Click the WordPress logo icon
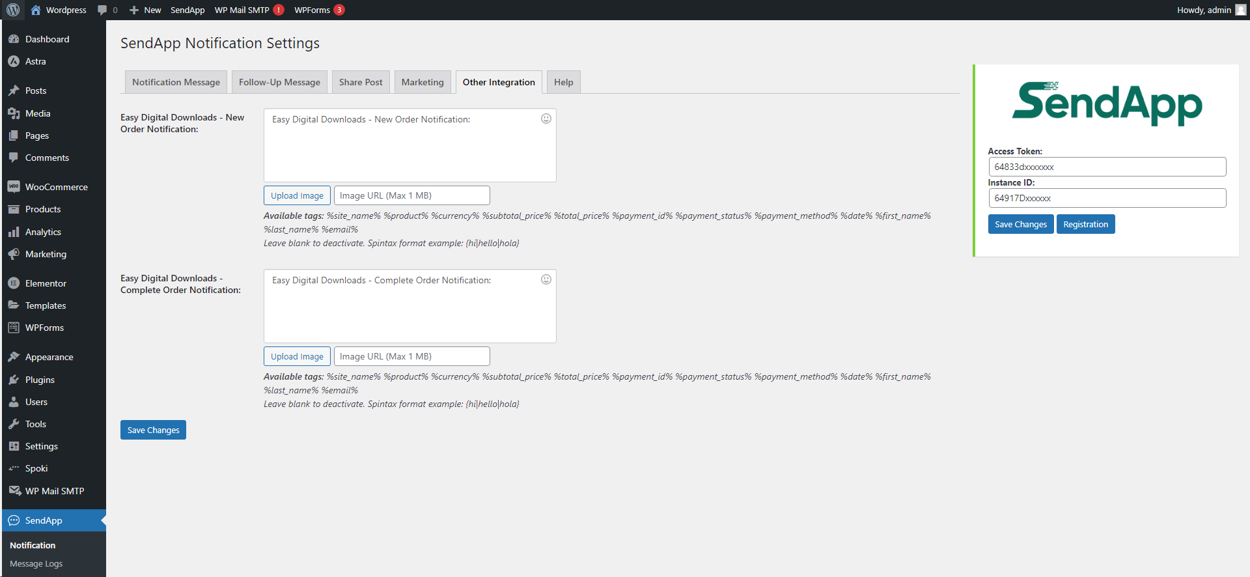 click(x=13, y=10)
